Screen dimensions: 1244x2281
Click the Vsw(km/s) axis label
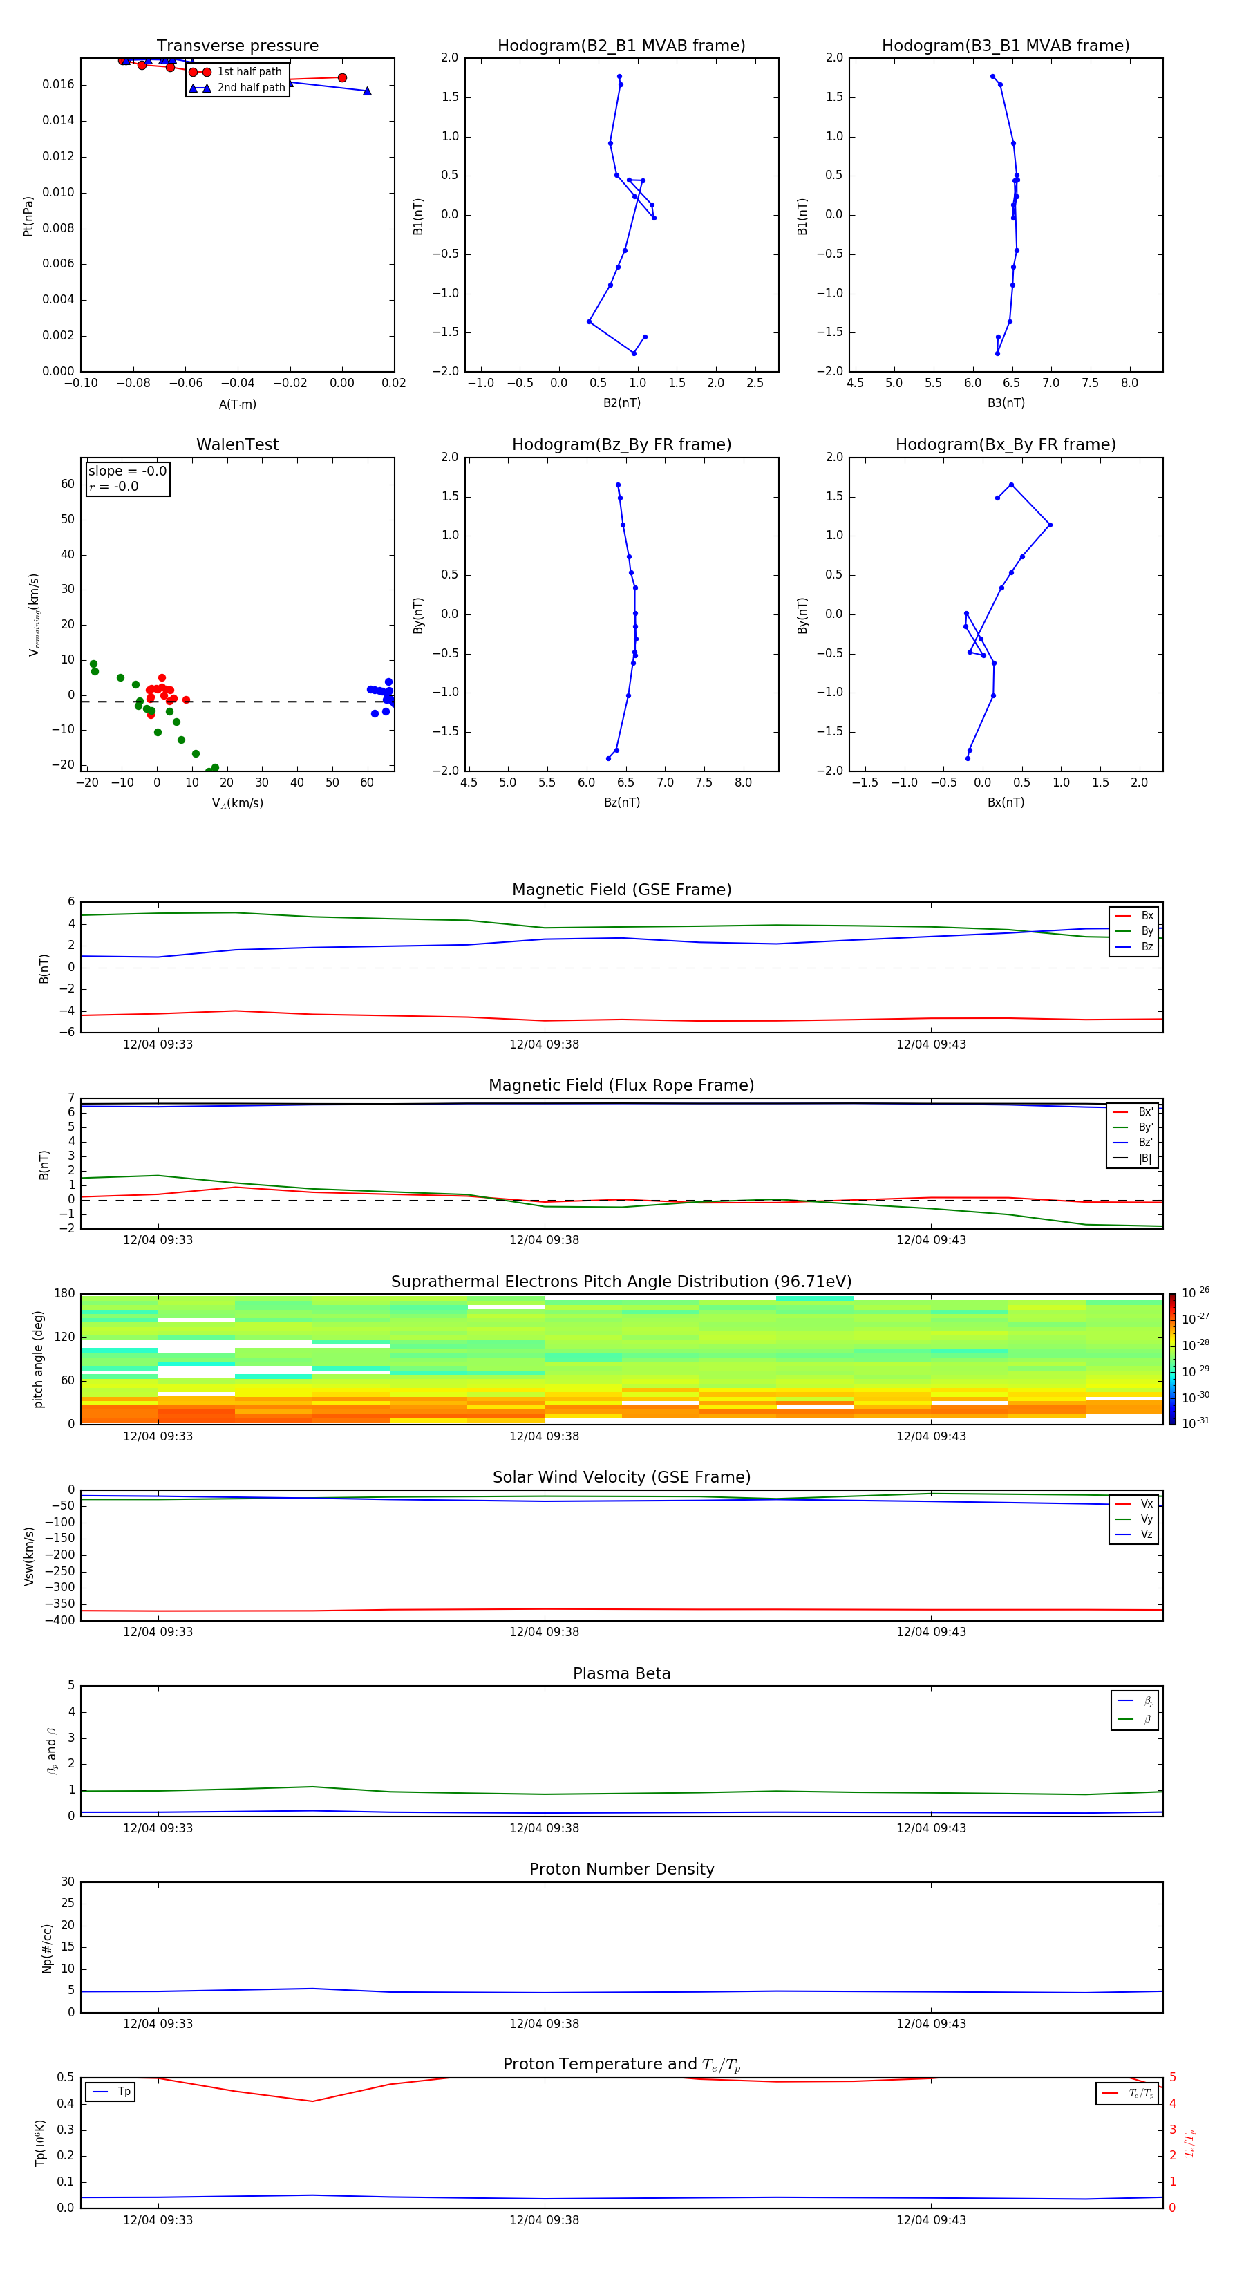pos(28,1556)
